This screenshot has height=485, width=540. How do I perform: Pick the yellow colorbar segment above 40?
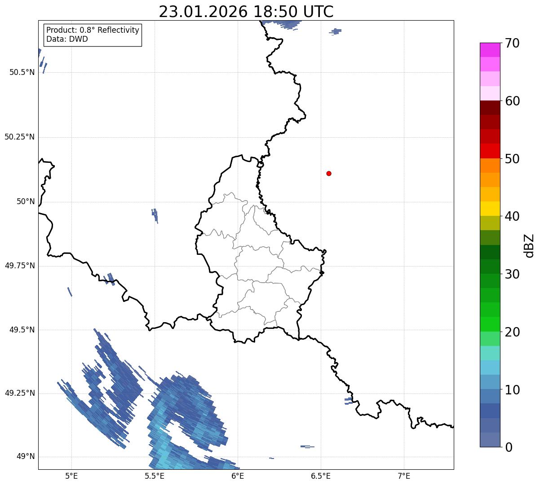click(x=490, y=209)
